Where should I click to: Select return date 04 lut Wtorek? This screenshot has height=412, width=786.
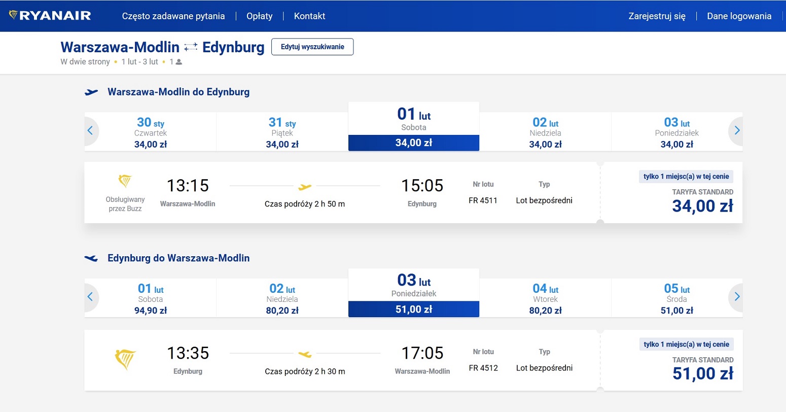[x=545, y=298]
